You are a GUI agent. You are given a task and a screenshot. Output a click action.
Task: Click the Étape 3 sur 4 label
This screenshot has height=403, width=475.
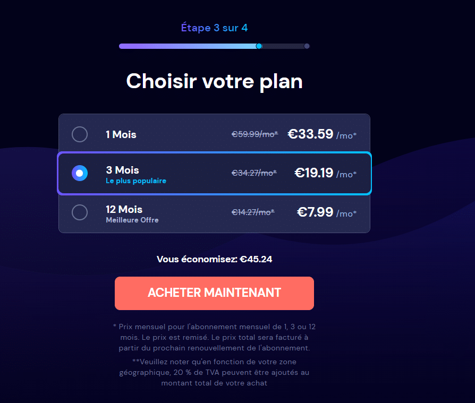pos(214,28)
